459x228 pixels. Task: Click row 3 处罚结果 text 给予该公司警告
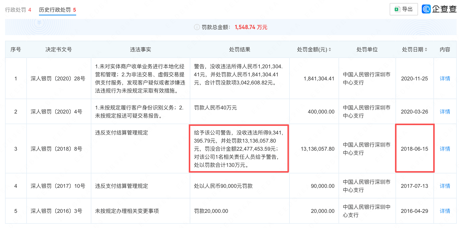pos(239,149)
